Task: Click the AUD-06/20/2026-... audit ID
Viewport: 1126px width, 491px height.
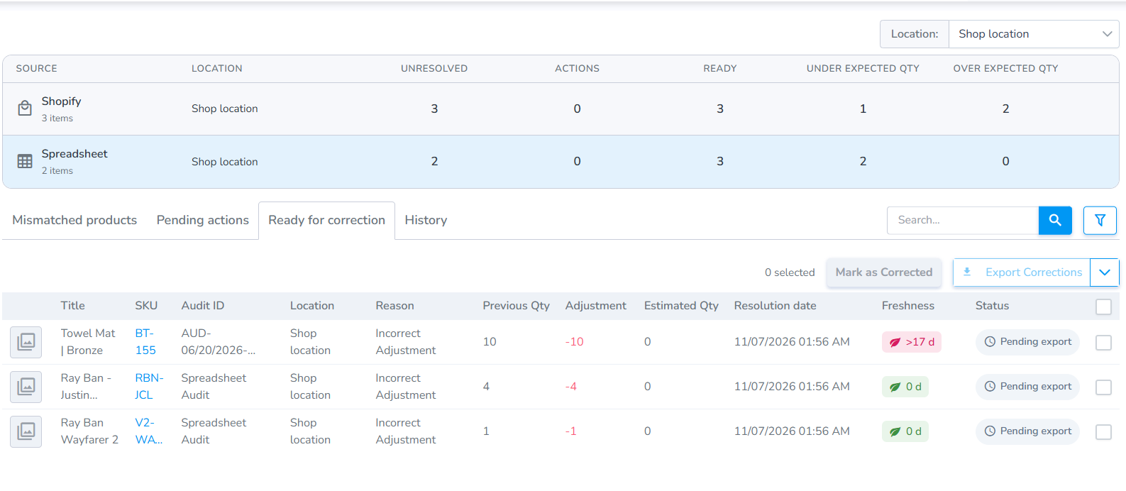Action: [x=218, y=342]
